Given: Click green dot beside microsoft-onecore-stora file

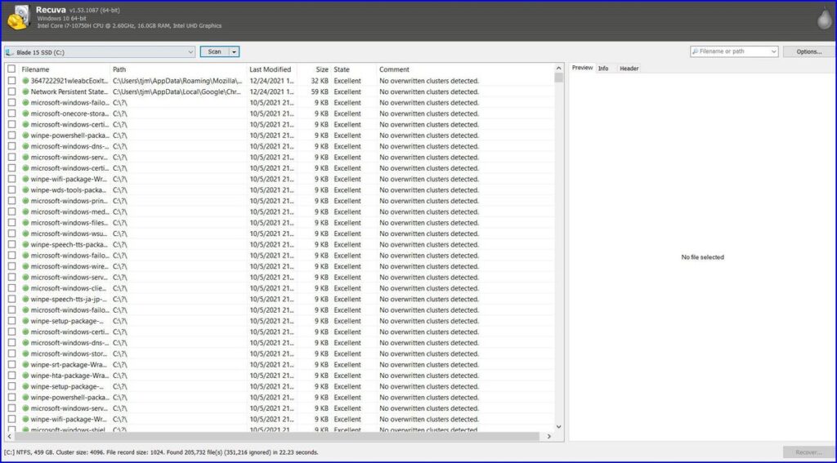Looking at the screenshot, I should point(25,114).
